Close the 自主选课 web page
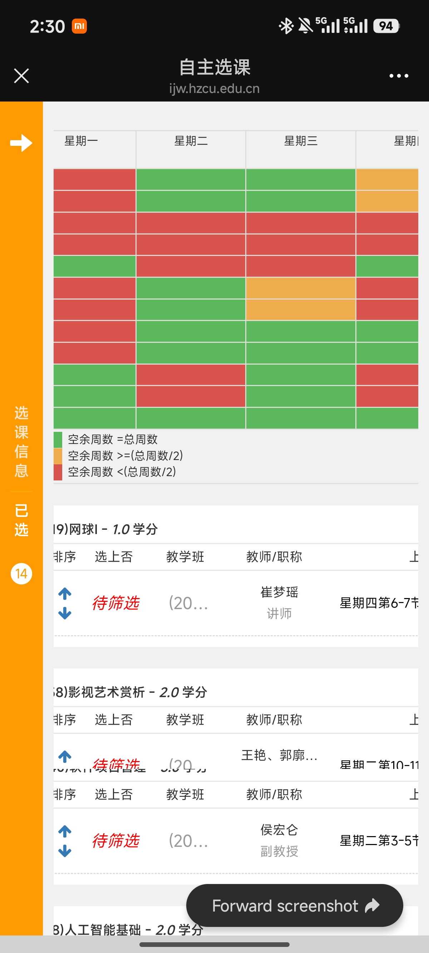Image resolution: width=429 pixels, height=953 pixels. tap(21, 76)
